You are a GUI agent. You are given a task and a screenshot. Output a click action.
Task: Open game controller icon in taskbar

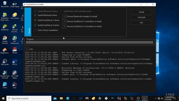click(x=87, y=98)
